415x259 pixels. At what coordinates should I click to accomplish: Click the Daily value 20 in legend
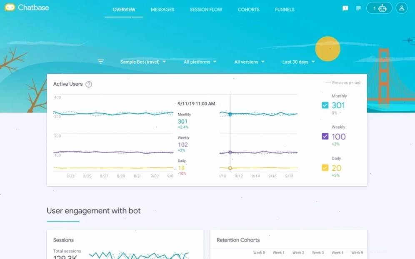click(336, 168)
